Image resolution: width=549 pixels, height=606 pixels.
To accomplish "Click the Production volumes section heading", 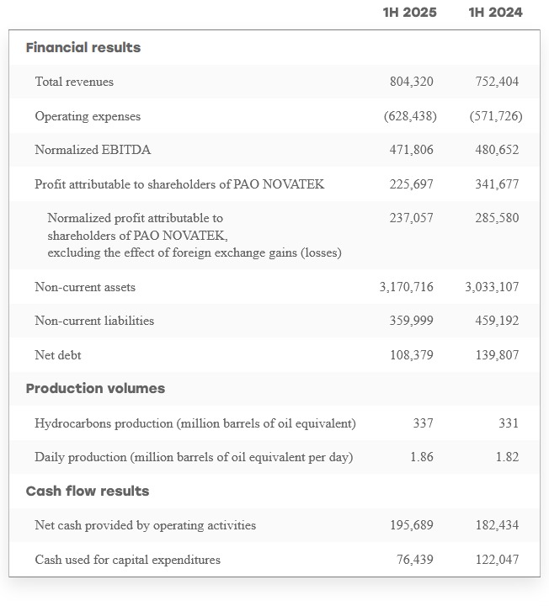I will click(95, 389).
